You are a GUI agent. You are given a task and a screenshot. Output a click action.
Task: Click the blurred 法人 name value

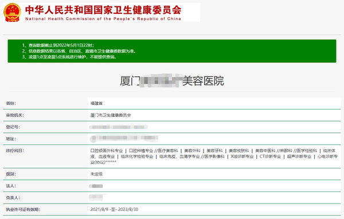[96, 186]
